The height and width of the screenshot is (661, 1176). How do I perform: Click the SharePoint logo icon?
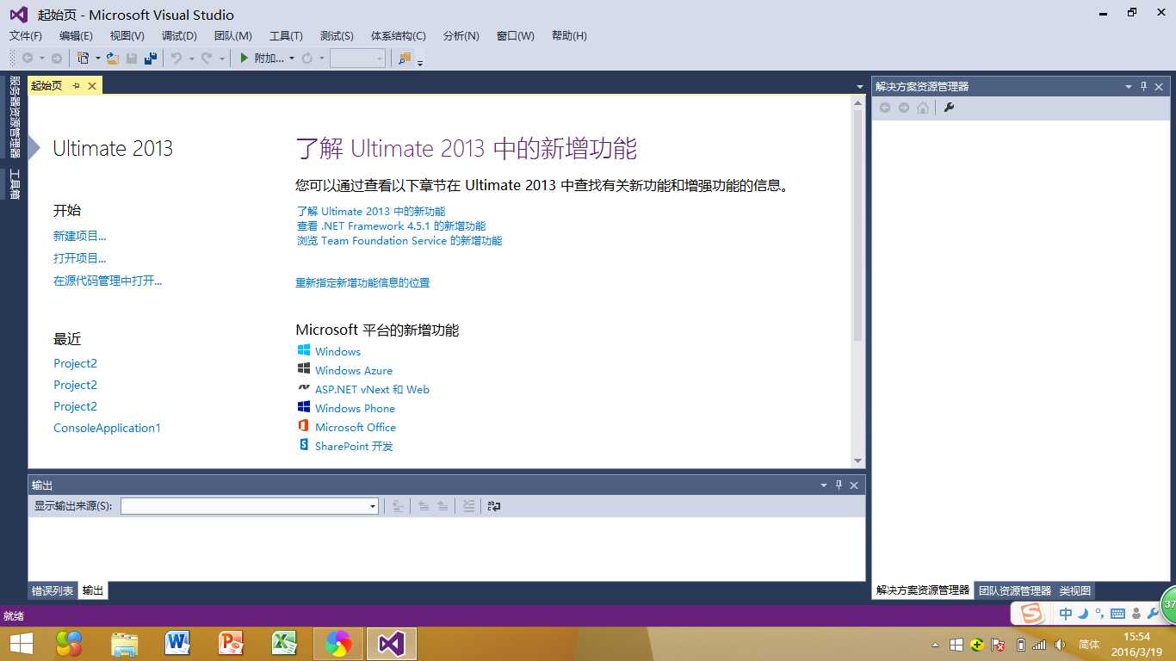(303, 445)
